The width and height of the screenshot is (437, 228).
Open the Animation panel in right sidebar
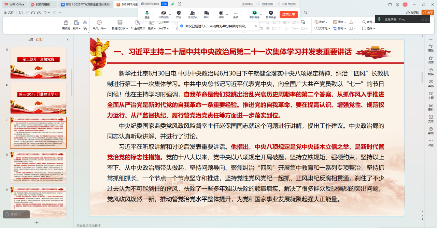[x=431, y=59]
